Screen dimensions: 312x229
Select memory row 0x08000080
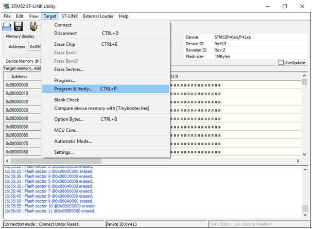(23, 152)
